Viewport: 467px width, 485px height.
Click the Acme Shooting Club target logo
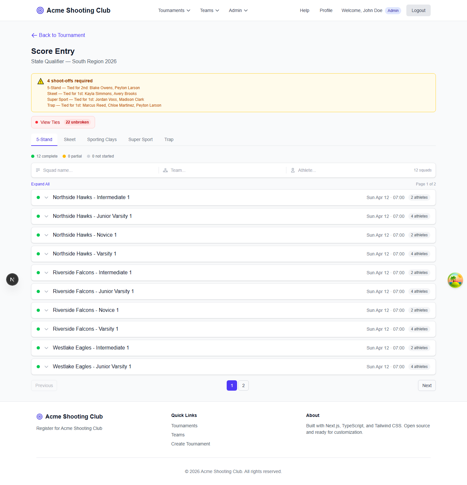[40, 10]
